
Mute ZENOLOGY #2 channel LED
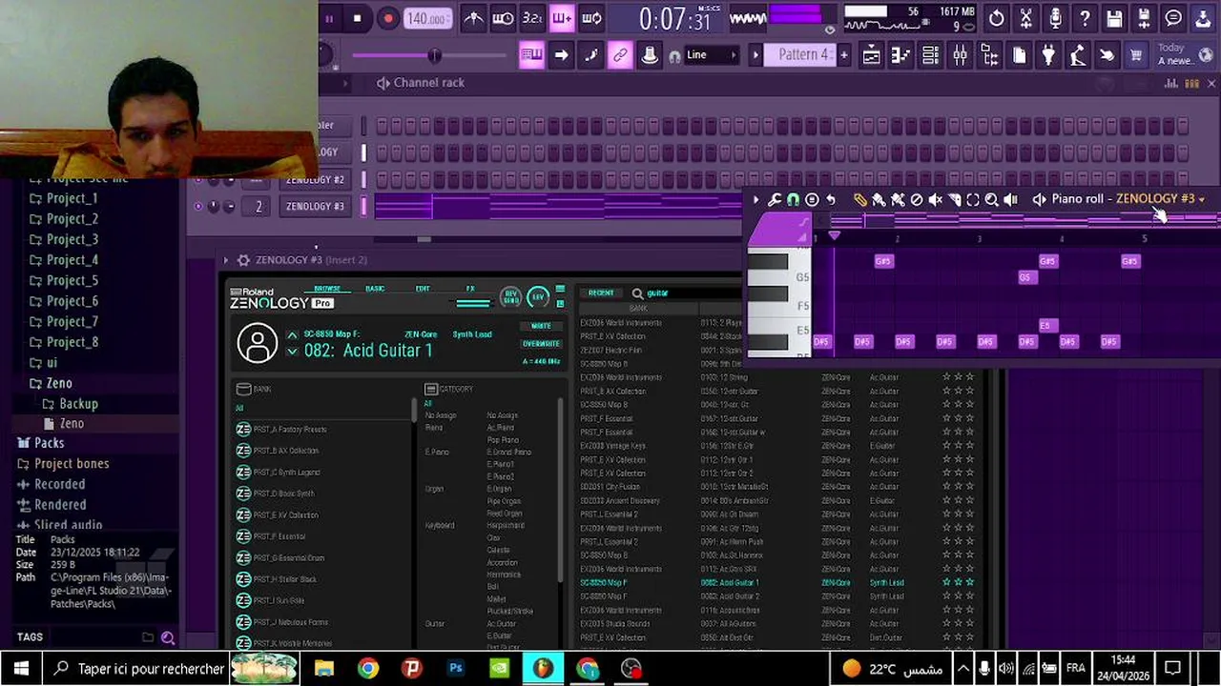pos(198,179)
